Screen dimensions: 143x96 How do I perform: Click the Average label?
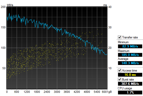click(123, 59)
